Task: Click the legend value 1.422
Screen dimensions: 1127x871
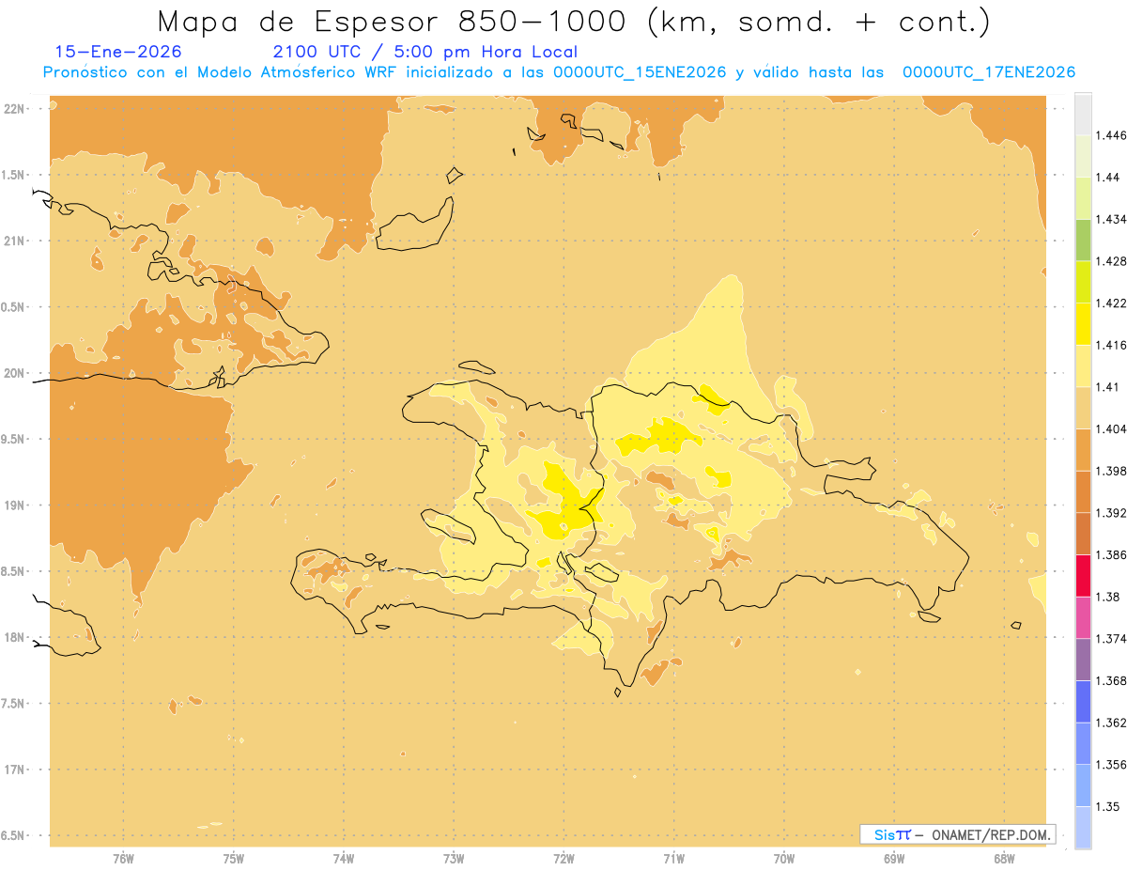Action: pos(1111,303)
